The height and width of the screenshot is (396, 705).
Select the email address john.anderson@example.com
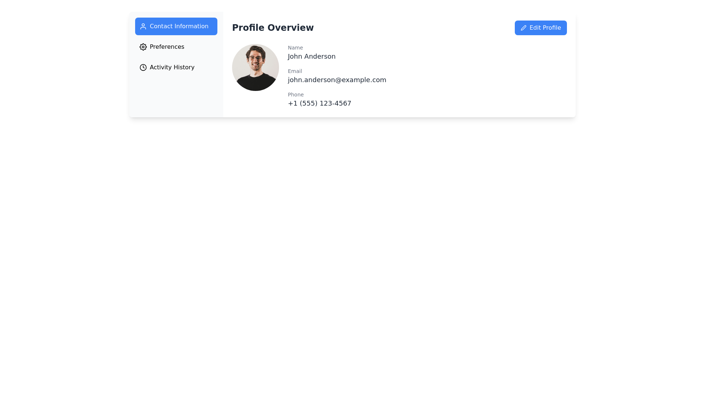tap(337, 80)
